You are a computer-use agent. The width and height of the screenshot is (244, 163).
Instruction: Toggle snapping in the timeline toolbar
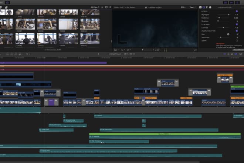tap(236, 54)
